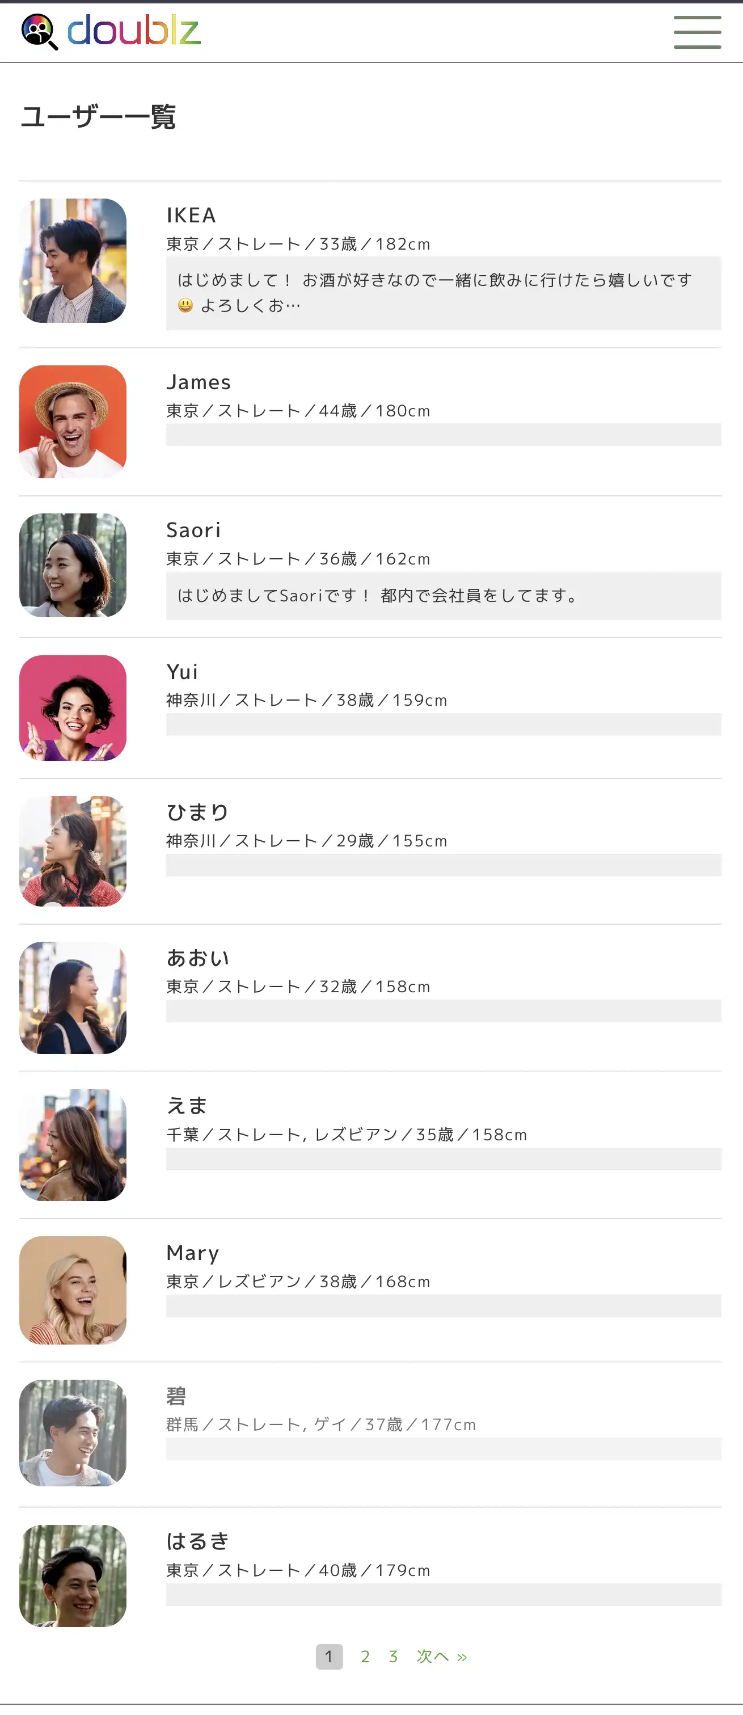Open the hamburger menu icon
This screenshot has width=743, height=1715.
(697, 33)
